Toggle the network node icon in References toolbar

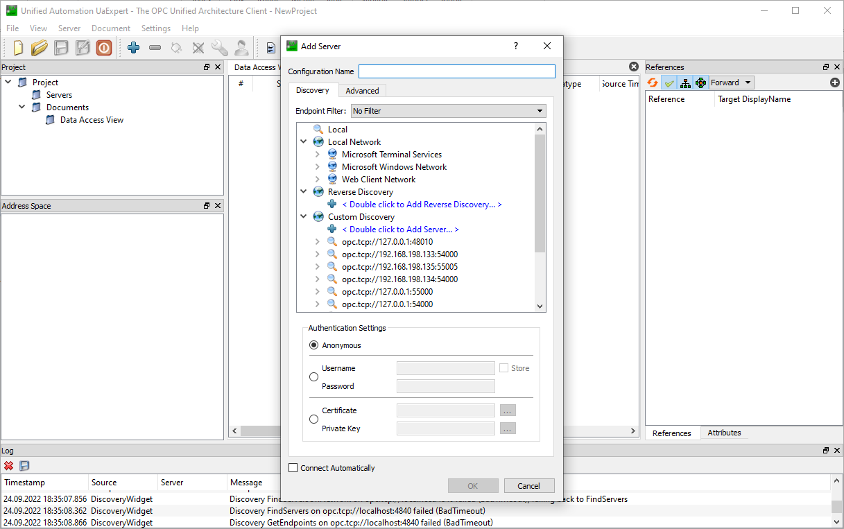pos(700,83)
